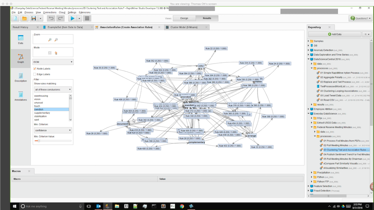Expand the Samples repository folder
The image size is (374, 210).
(x=309, y=41)
